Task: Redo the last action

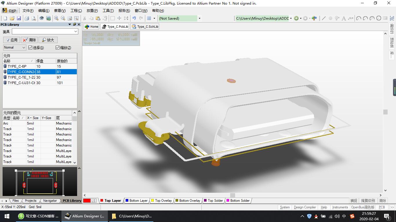Action: (x=141, y=18)
